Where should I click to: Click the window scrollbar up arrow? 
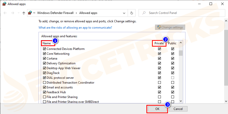point(226,21)
